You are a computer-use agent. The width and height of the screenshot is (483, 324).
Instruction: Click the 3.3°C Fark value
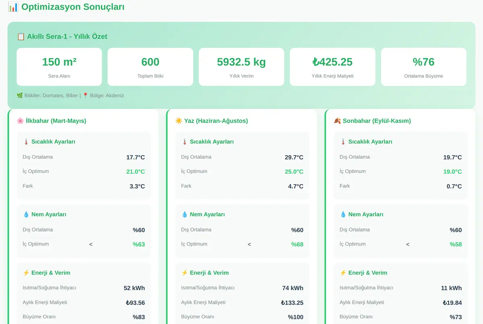(x=137, y=187)
